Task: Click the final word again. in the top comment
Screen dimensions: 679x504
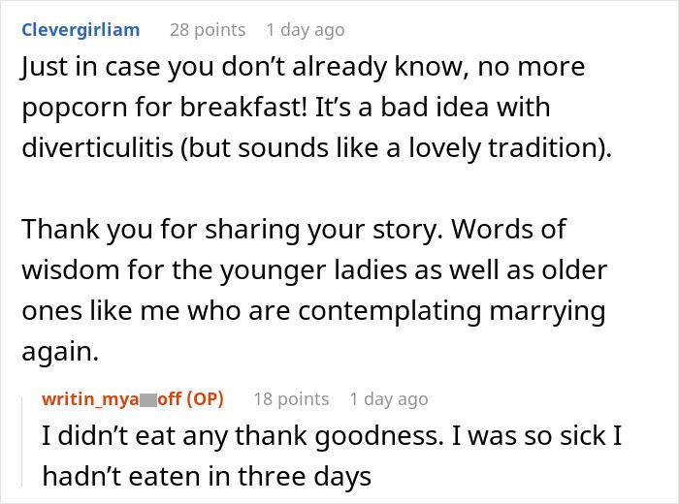Action: [x=60, y=352]
